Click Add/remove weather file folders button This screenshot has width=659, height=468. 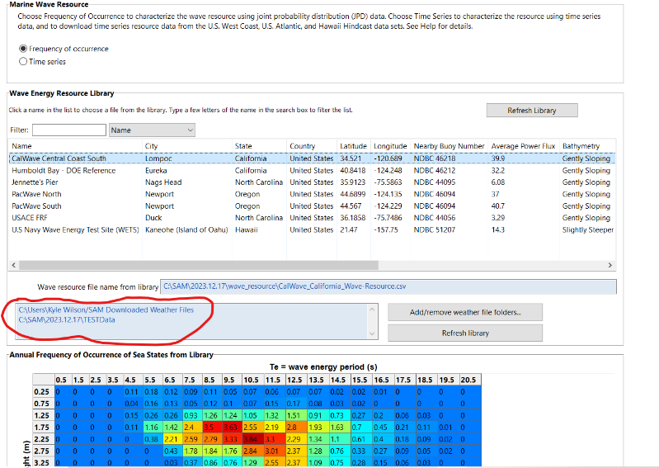[465, 312]
